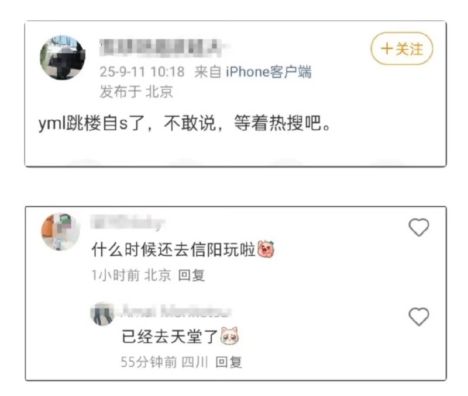This screenshot has width=468, height=396.
Task: Tap the pink laughing emoji in the first comment
Action: coord(266,249)
